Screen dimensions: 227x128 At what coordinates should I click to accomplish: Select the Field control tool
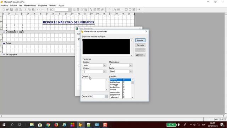pos(118,10)
